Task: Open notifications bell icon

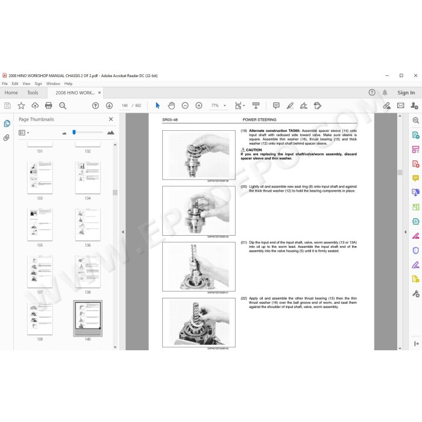Action: click(x=385, y=93)
